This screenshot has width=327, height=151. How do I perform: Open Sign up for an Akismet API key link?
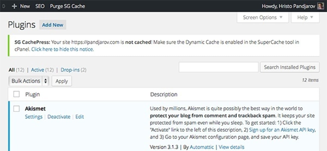click(282, 130)
